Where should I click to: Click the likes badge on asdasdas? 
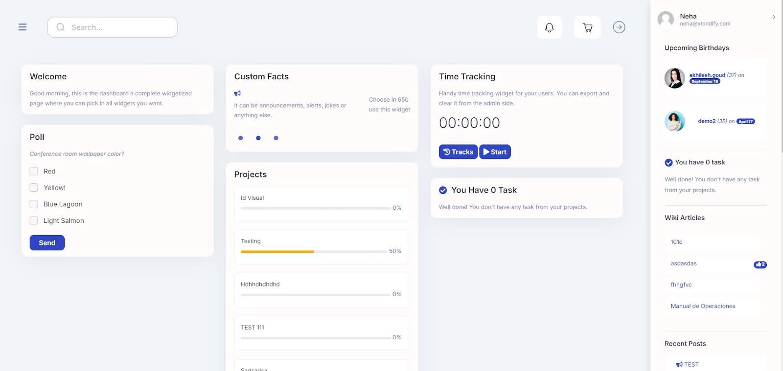coord(760,264)
